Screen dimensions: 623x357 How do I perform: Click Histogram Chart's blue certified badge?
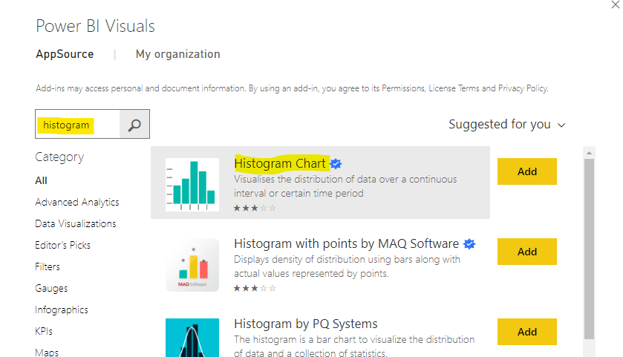pyautogui.click(x=336, y=164)
